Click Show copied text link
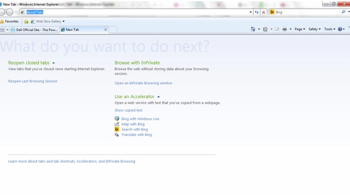Image resolution: width=350 pixels, height=195 pixels. pyautogui.click(x=128, y=110)
